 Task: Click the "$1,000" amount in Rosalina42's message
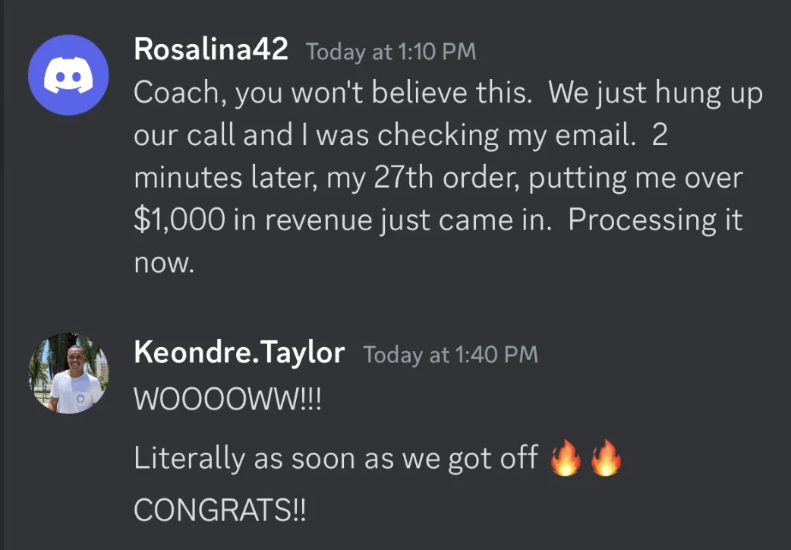click(x=177, y=220)
